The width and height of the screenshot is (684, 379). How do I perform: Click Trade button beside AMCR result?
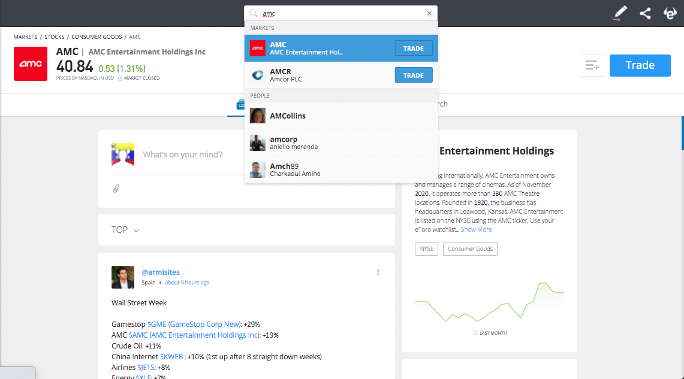[x=414, y=75]
